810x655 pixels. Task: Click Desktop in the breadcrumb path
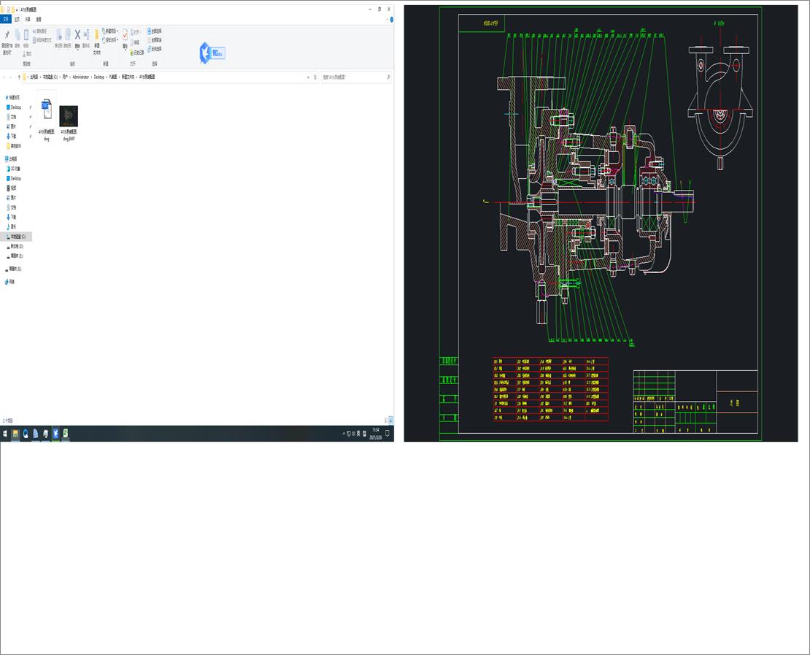tap(99, 77)
